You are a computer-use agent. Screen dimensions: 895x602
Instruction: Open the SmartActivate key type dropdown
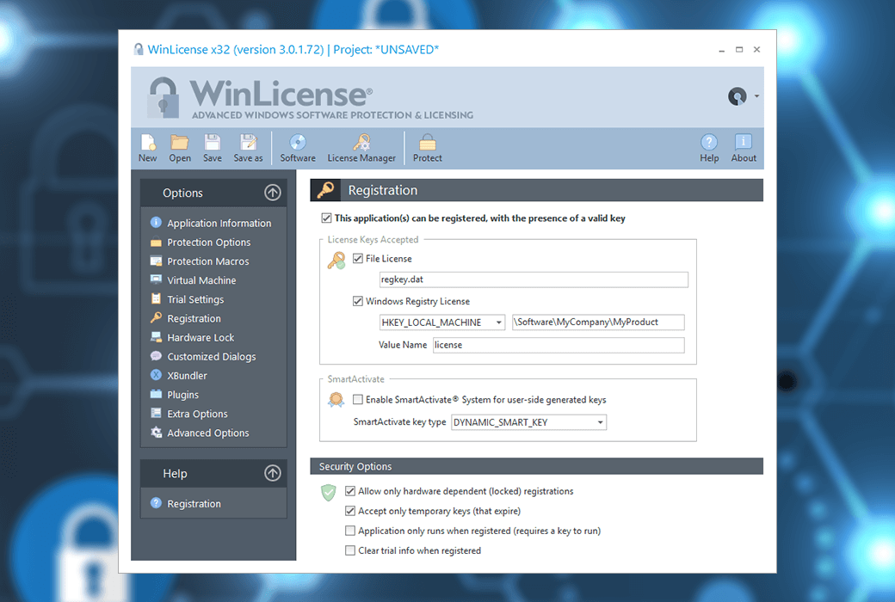[x=601, y=422]
